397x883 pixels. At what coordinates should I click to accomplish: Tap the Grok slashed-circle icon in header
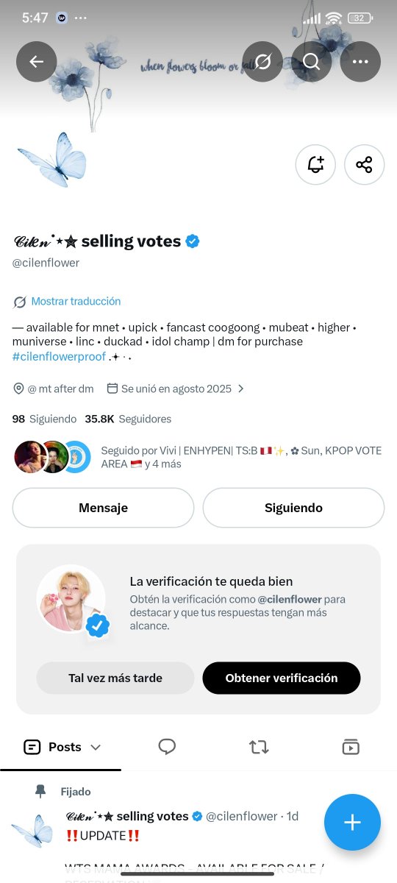coord(263,62)
